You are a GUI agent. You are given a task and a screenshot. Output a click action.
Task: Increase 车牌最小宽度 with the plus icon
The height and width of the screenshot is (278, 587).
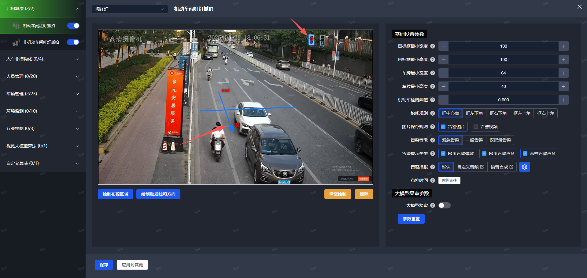click(x=563, y=73)
